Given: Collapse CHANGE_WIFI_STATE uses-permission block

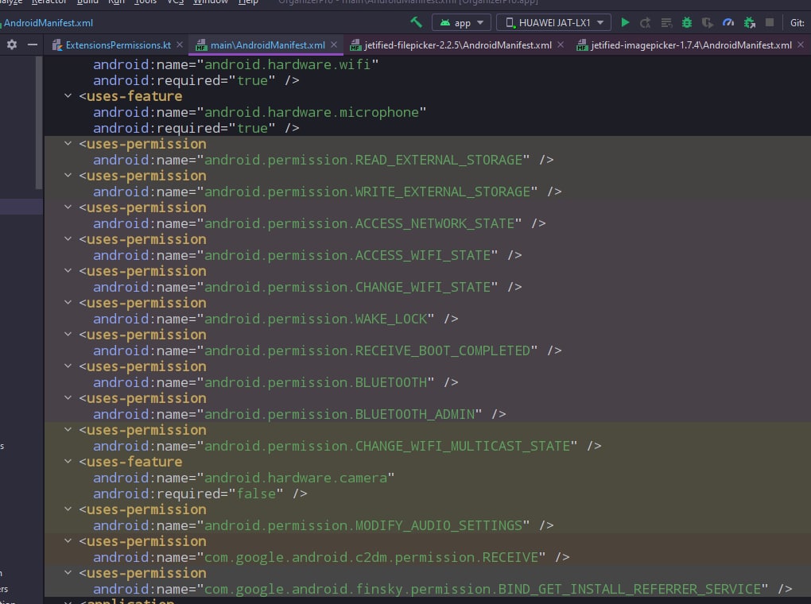Looking at the screenshot, I should pyautogui.click(x=68, y=270).
